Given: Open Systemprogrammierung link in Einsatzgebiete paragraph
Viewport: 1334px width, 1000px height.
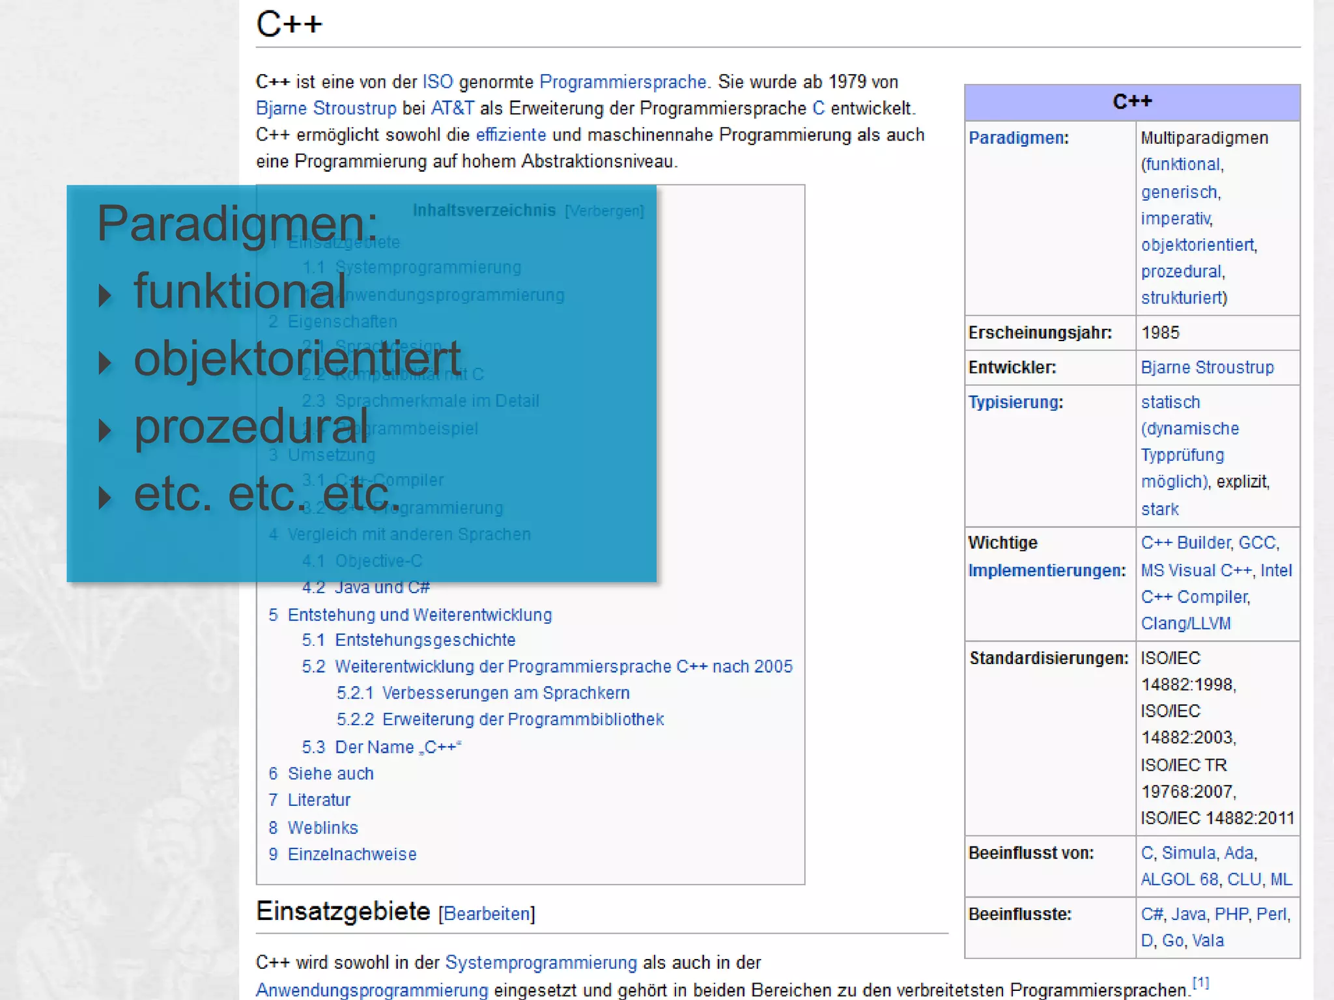Looking at the screenshot, I should pyautogui.click(x=541, y=963).
